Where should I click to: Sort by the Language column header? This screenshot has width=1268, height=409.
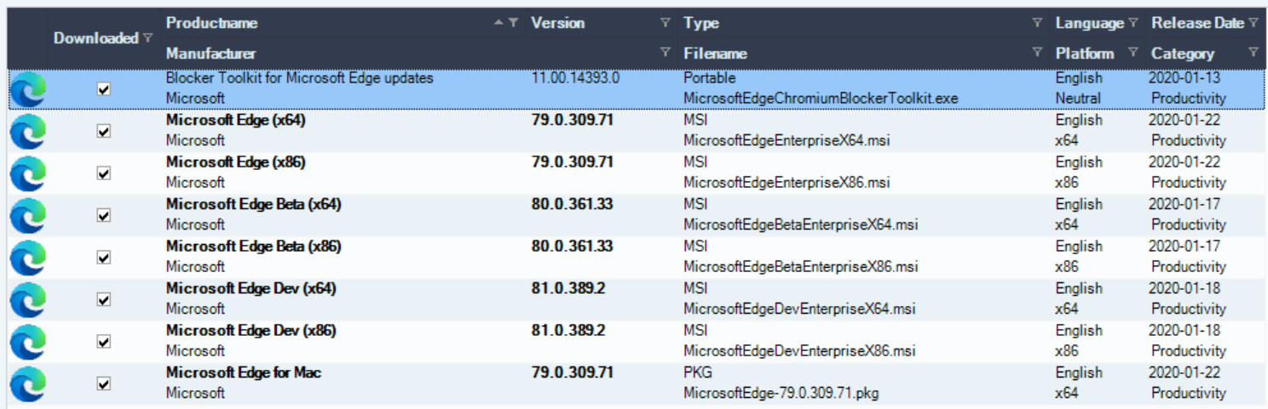1090,23
